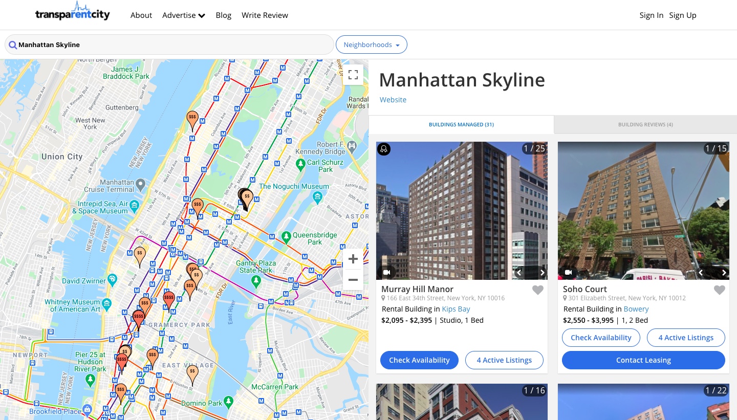Viewport: 737px width, 420px height.
Task: Zoom out on the map with the minus control
Action: [353, 280]
